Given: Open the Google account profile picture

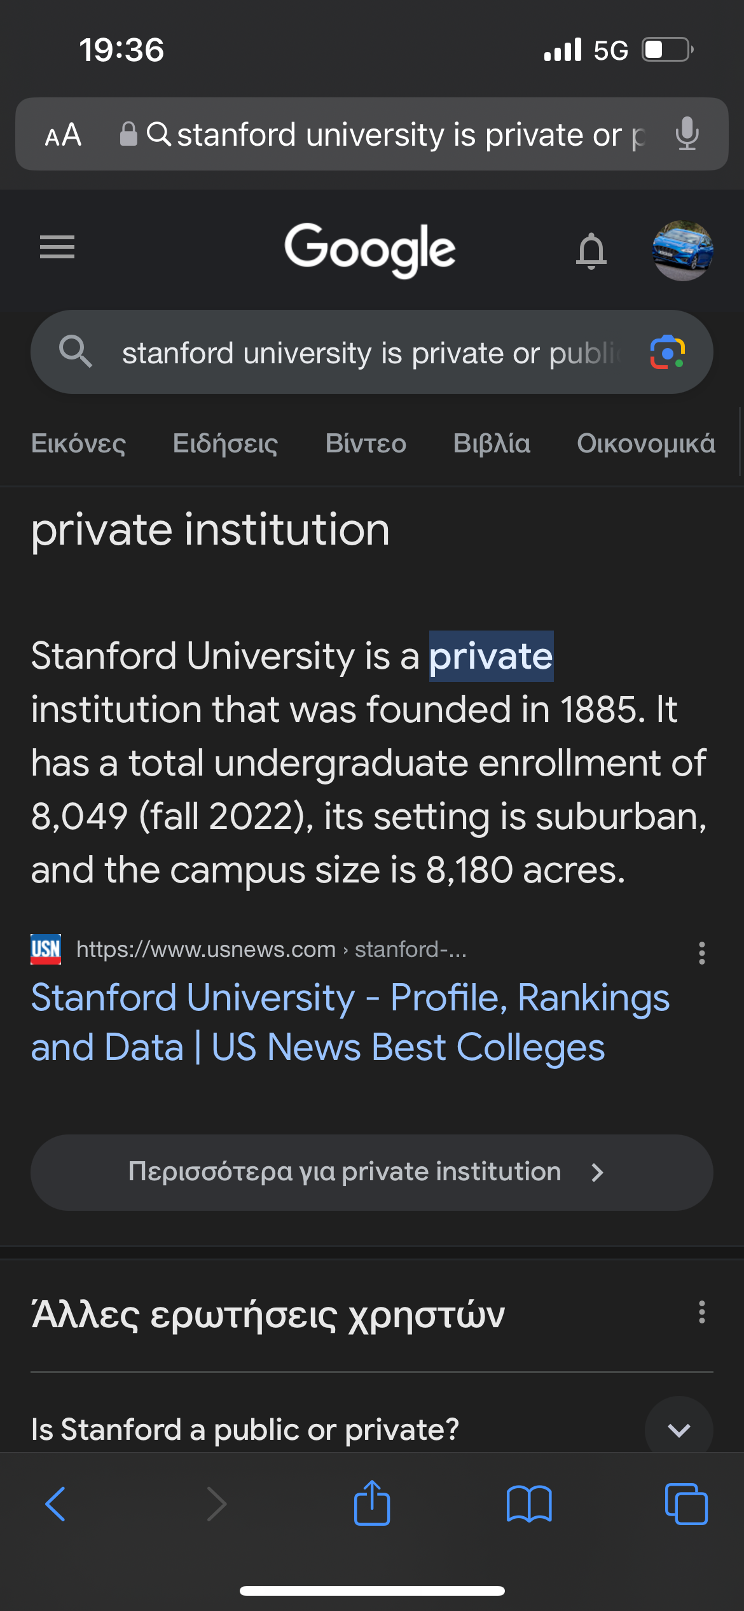Looking at the screenshot, I should (682, 250).
